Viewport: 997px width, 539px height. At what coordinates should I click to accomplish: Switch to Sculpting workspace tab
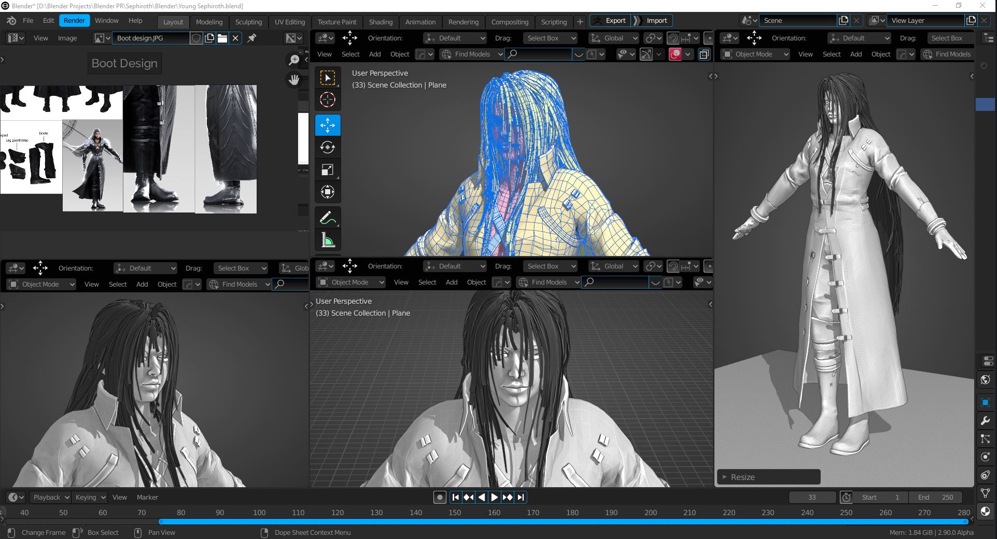pos(248,22)
